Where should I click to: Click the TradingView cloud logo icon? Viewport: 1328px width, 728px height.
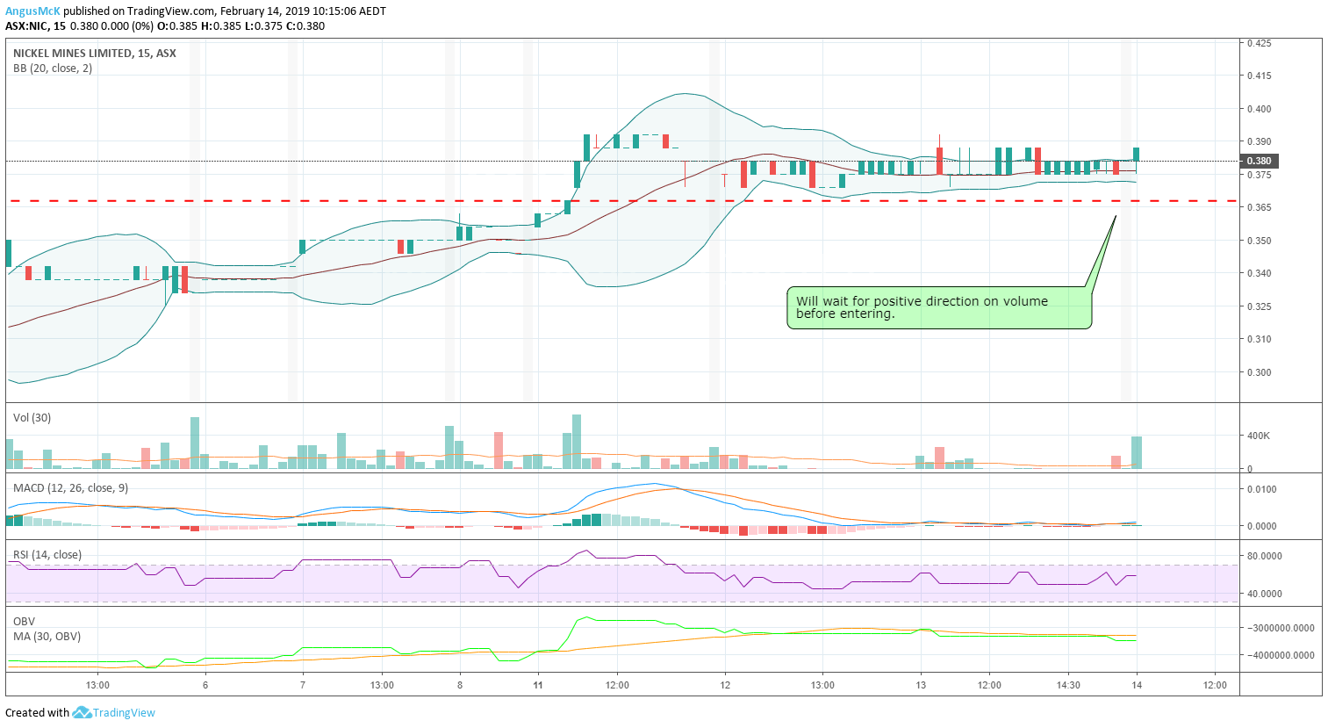click(x=82, y=712)
